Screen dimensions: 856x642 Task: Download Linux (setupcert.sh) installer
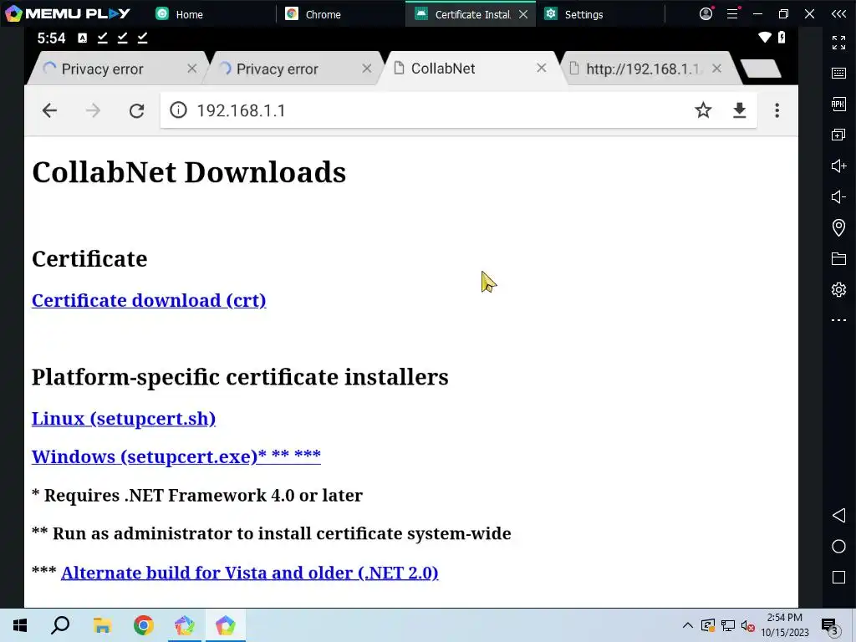(124, 419)
